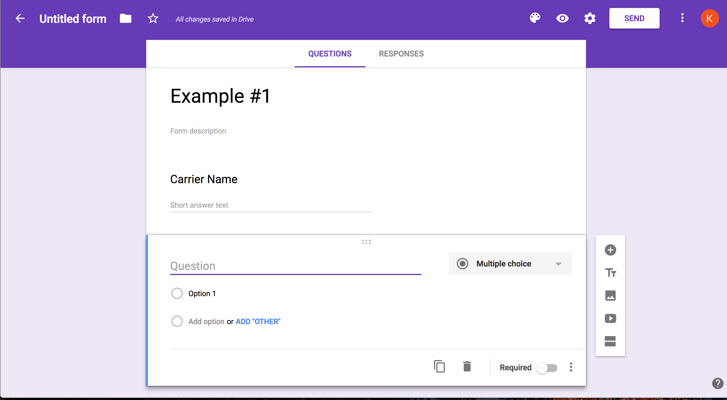Open the help question mark icon
The width and height of the screenshot is (727, 400).
pyautogui.click(x=718, y=384)
